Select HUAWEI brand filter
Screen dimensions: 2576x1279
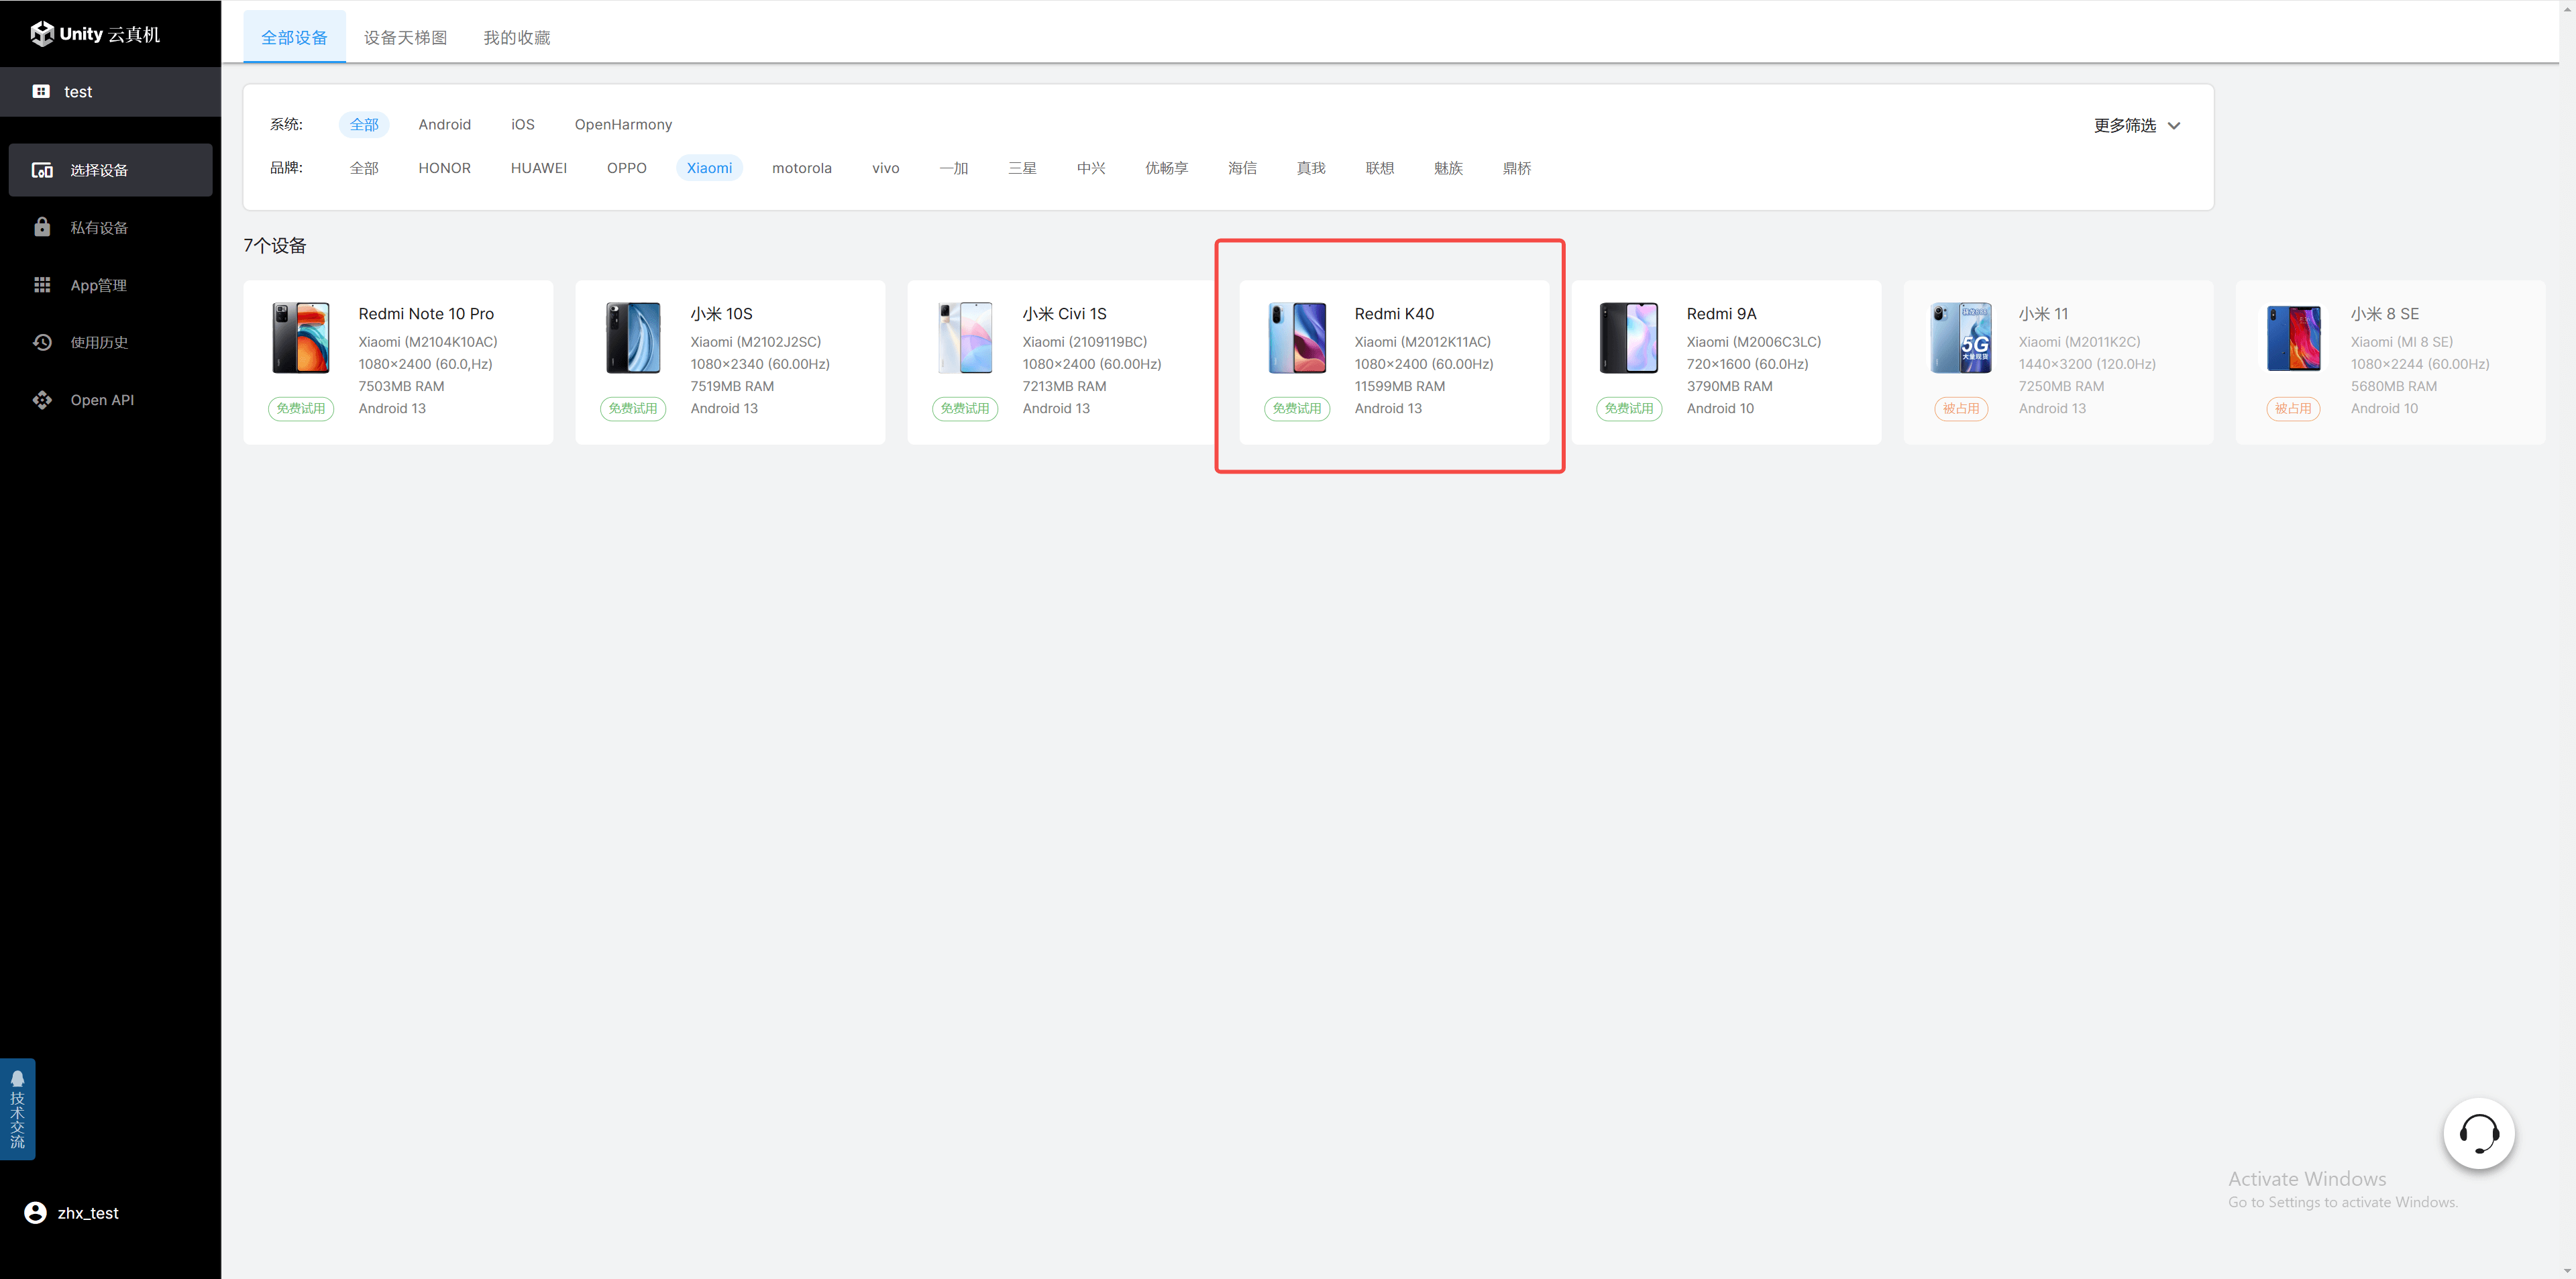[x=538, y=168]
